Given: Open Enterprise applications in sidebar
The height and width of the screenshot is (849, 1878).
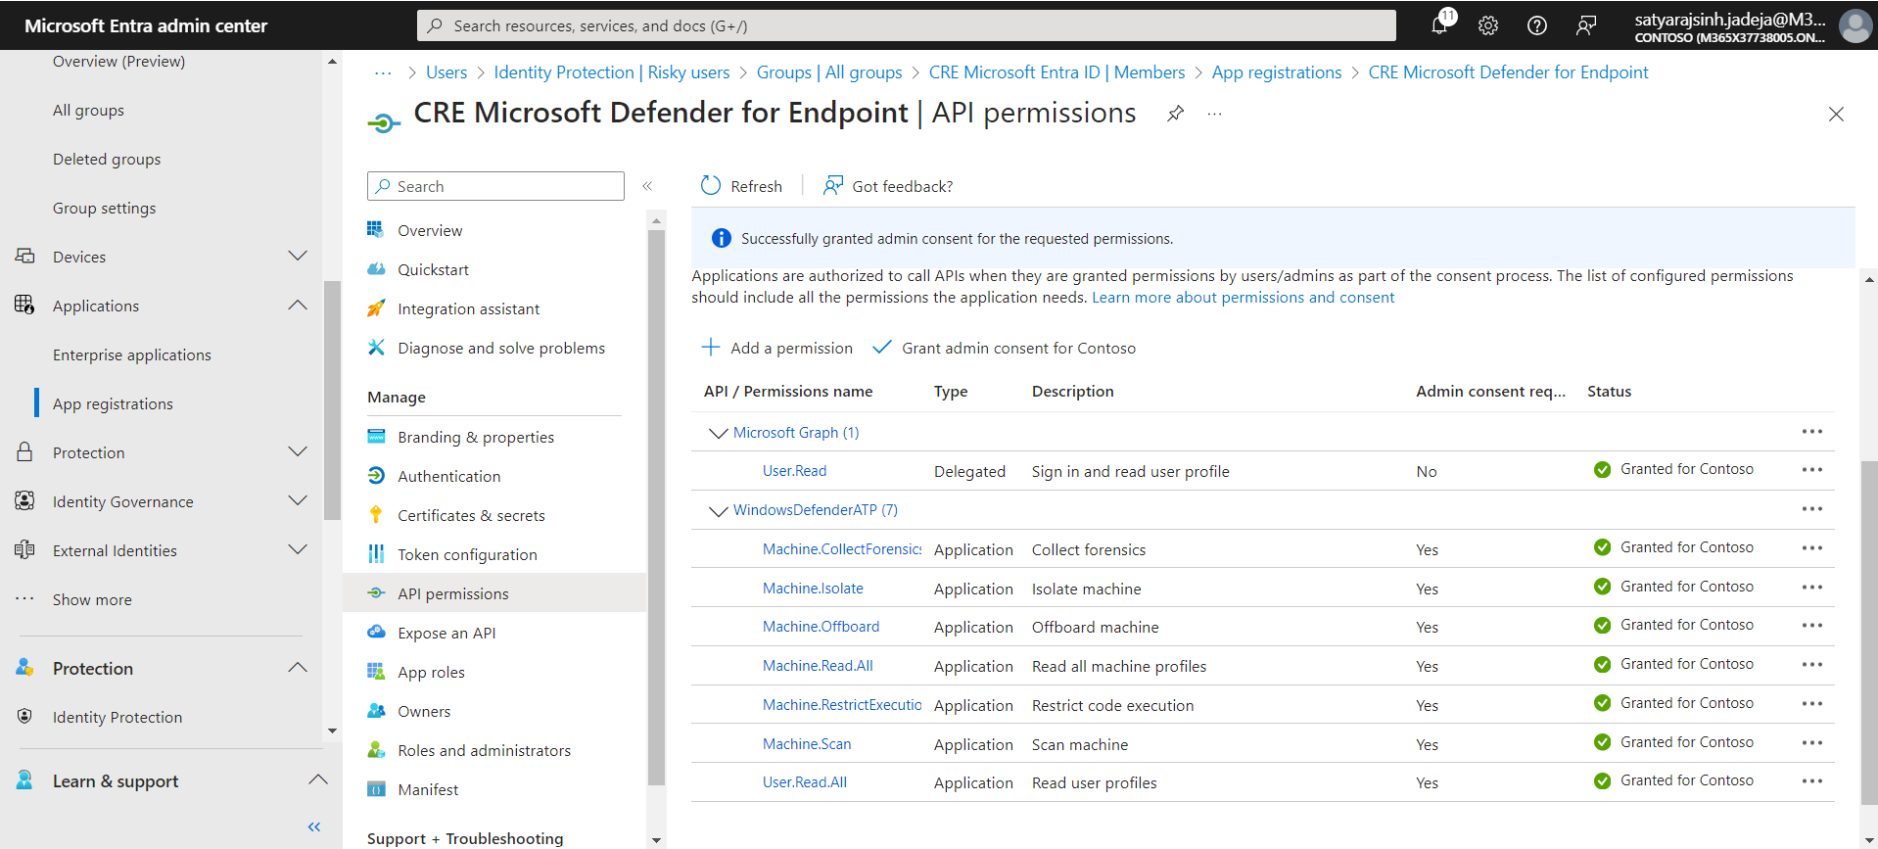Looking at the screenshot, I should point(132,354).
